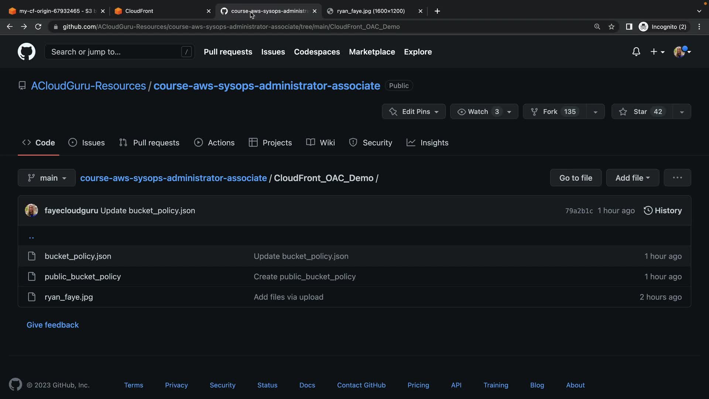Toggle the browser side panel icon
This screenshot has height=399, width=709.
[x=629, y=27]
